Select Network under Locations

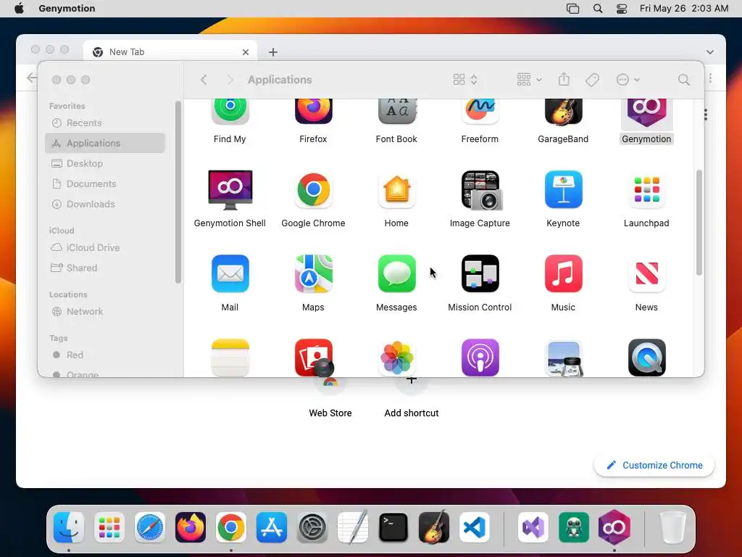coord(105,312)
